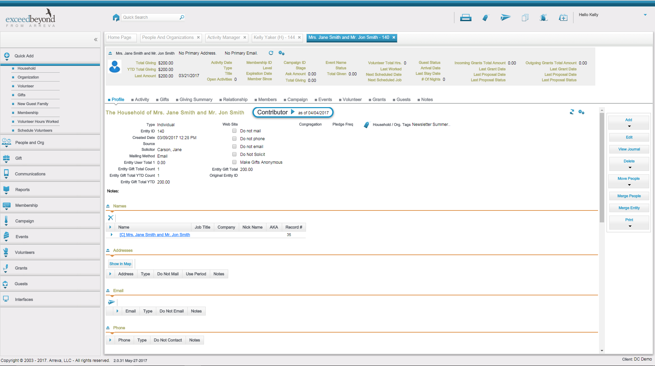655x366 pixels.
Task: Expand the Jane Smith name row
Action: tap(112, 235)
